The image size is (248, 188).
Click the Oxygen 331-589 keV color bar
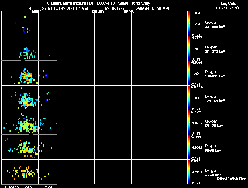(188, 23)
